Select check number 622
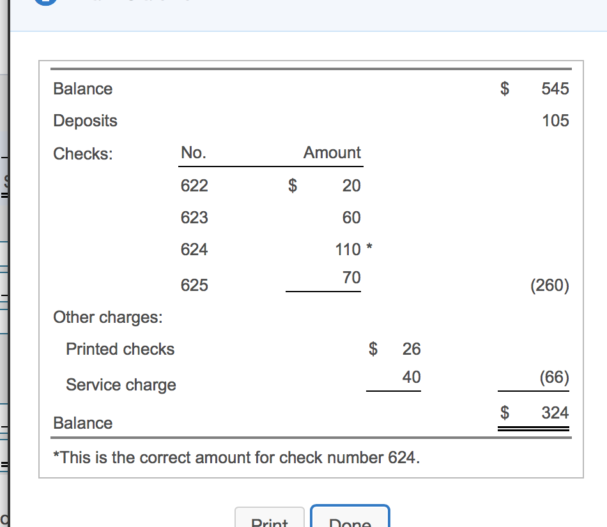 (x=194, y=186)
